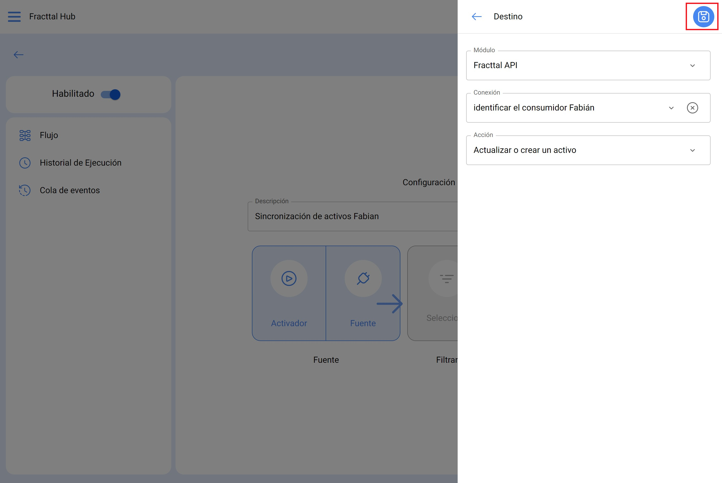
Task: Click the Fuente label in card
Action: pyautogui.click(x=363, y=323)
